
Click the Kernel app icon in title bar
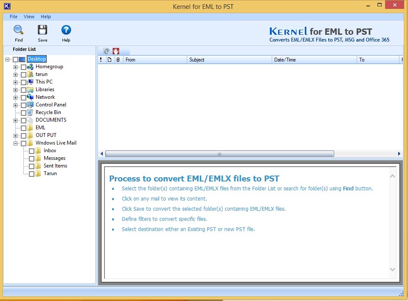click(7, 6)
